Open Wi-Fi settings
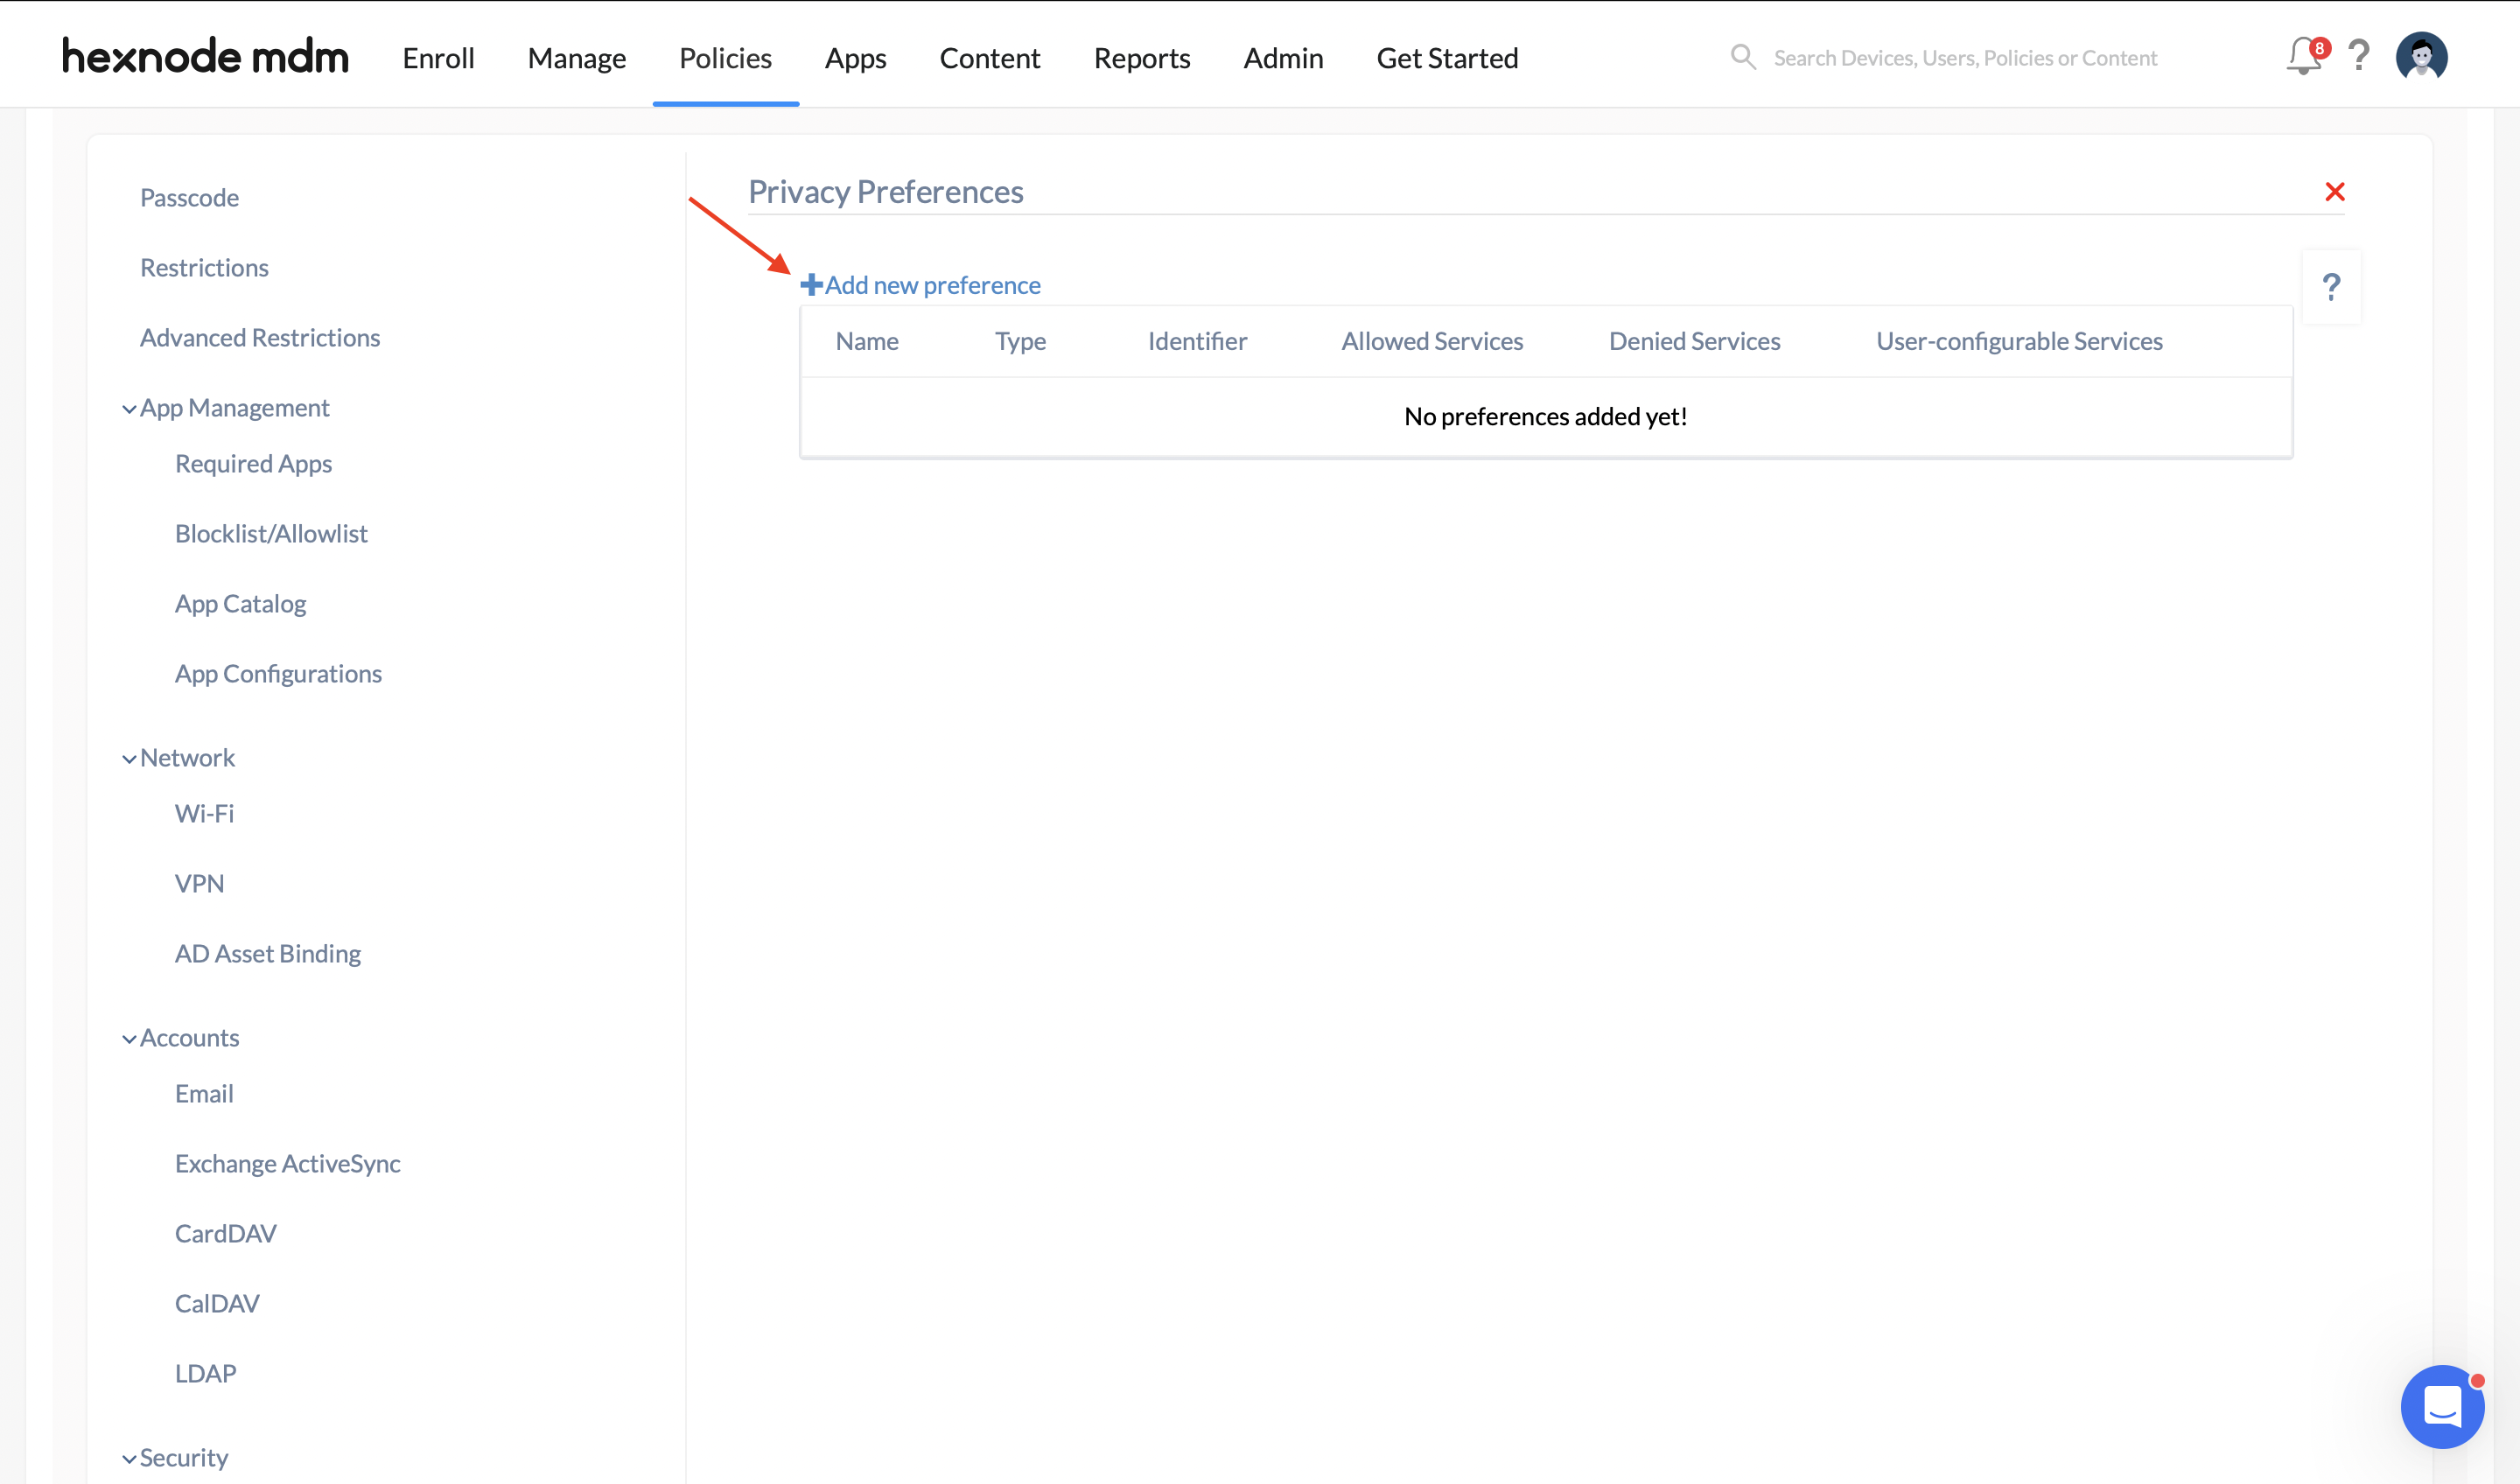Image resolution: width=2520 pixels, height=1484 pixels. [x=204, y=813]
